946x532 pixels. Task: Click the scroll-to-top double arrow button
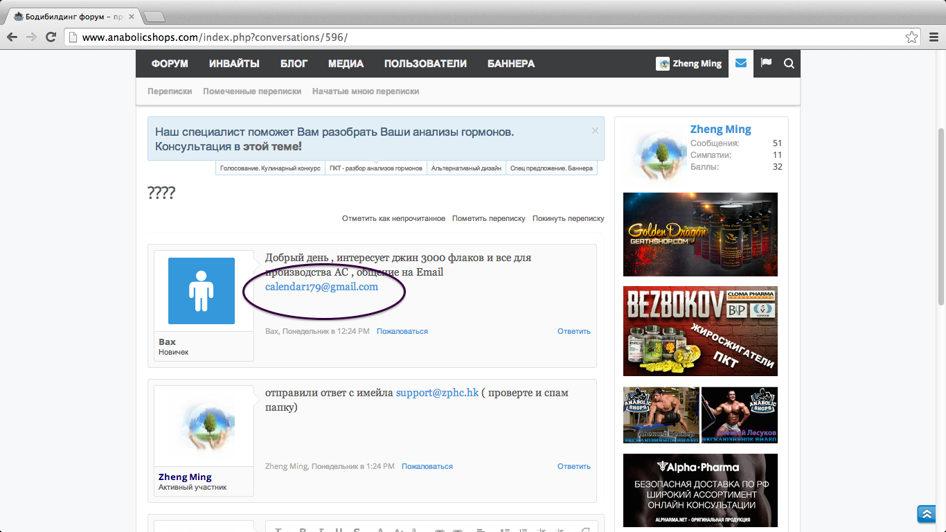point(926,513)
